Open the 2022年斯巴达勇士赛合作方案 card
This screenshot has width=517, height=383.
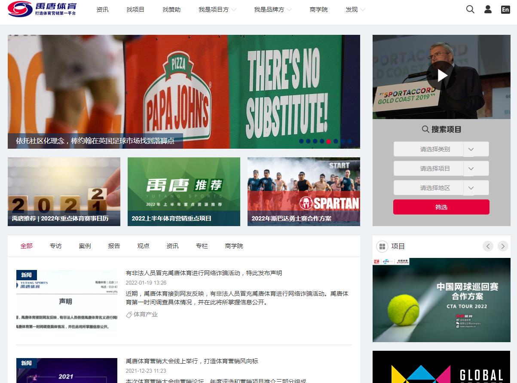click(304, 192)
